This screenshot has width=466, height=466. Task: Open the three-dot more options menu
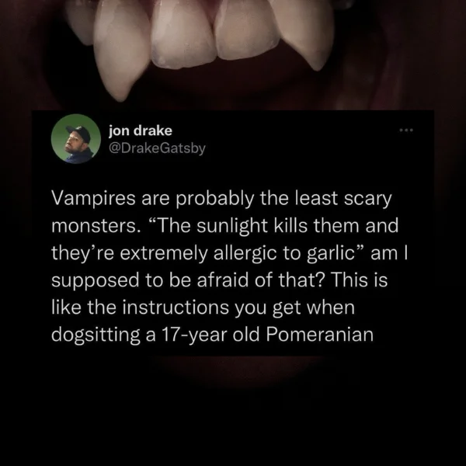click(x=406, y=130)
